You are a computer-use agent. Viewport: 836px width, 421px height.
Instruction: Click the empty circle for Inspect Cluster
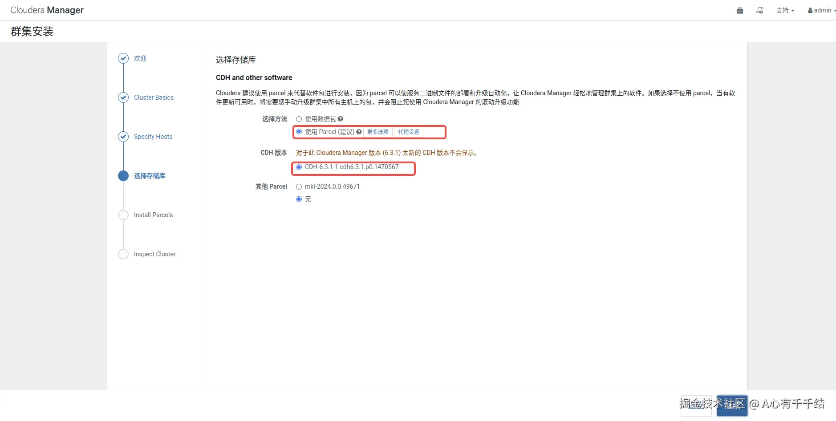click(x=123, y=254)
